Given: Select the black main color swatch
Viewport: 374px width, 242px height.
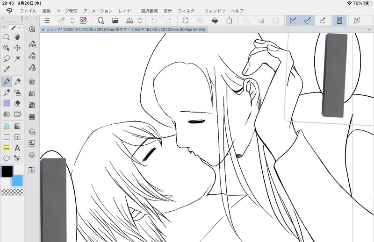Looking at the screenshot, I should [7, 171].
